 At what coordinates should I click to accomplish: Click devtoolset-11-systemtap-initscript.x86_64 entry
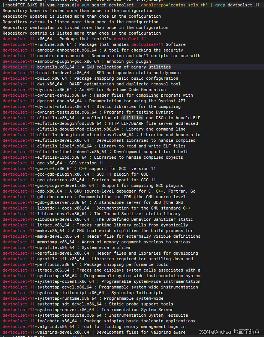coord(83,293)
